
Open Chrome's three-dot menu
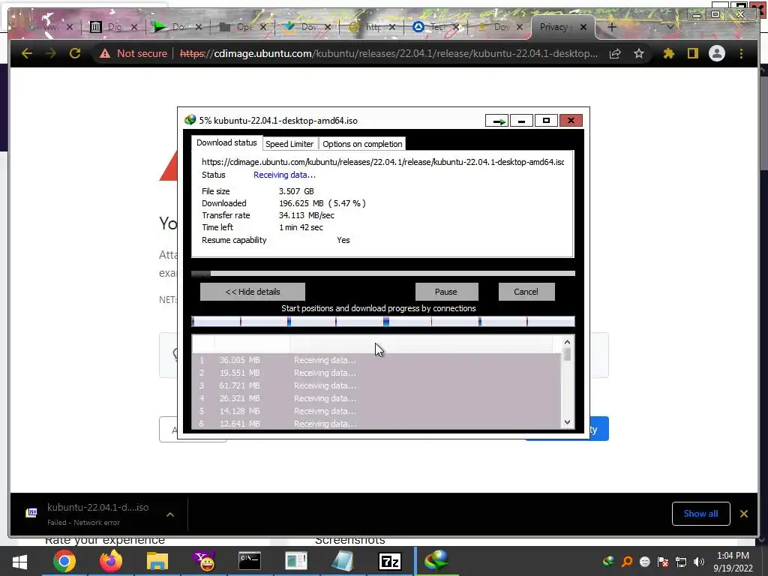[x=741, y=53]
